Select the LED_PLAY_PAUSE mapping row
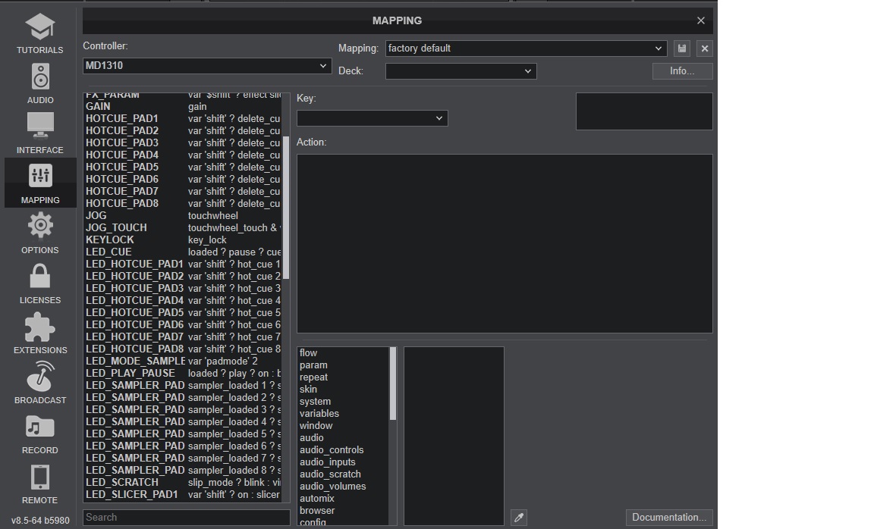 pos(183,374)
